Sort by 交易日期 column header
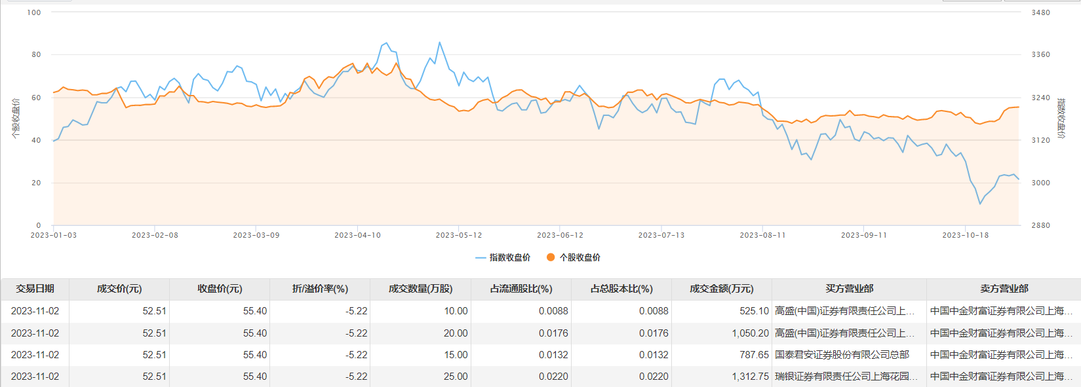1081x387 pixels. pos(35,289)
